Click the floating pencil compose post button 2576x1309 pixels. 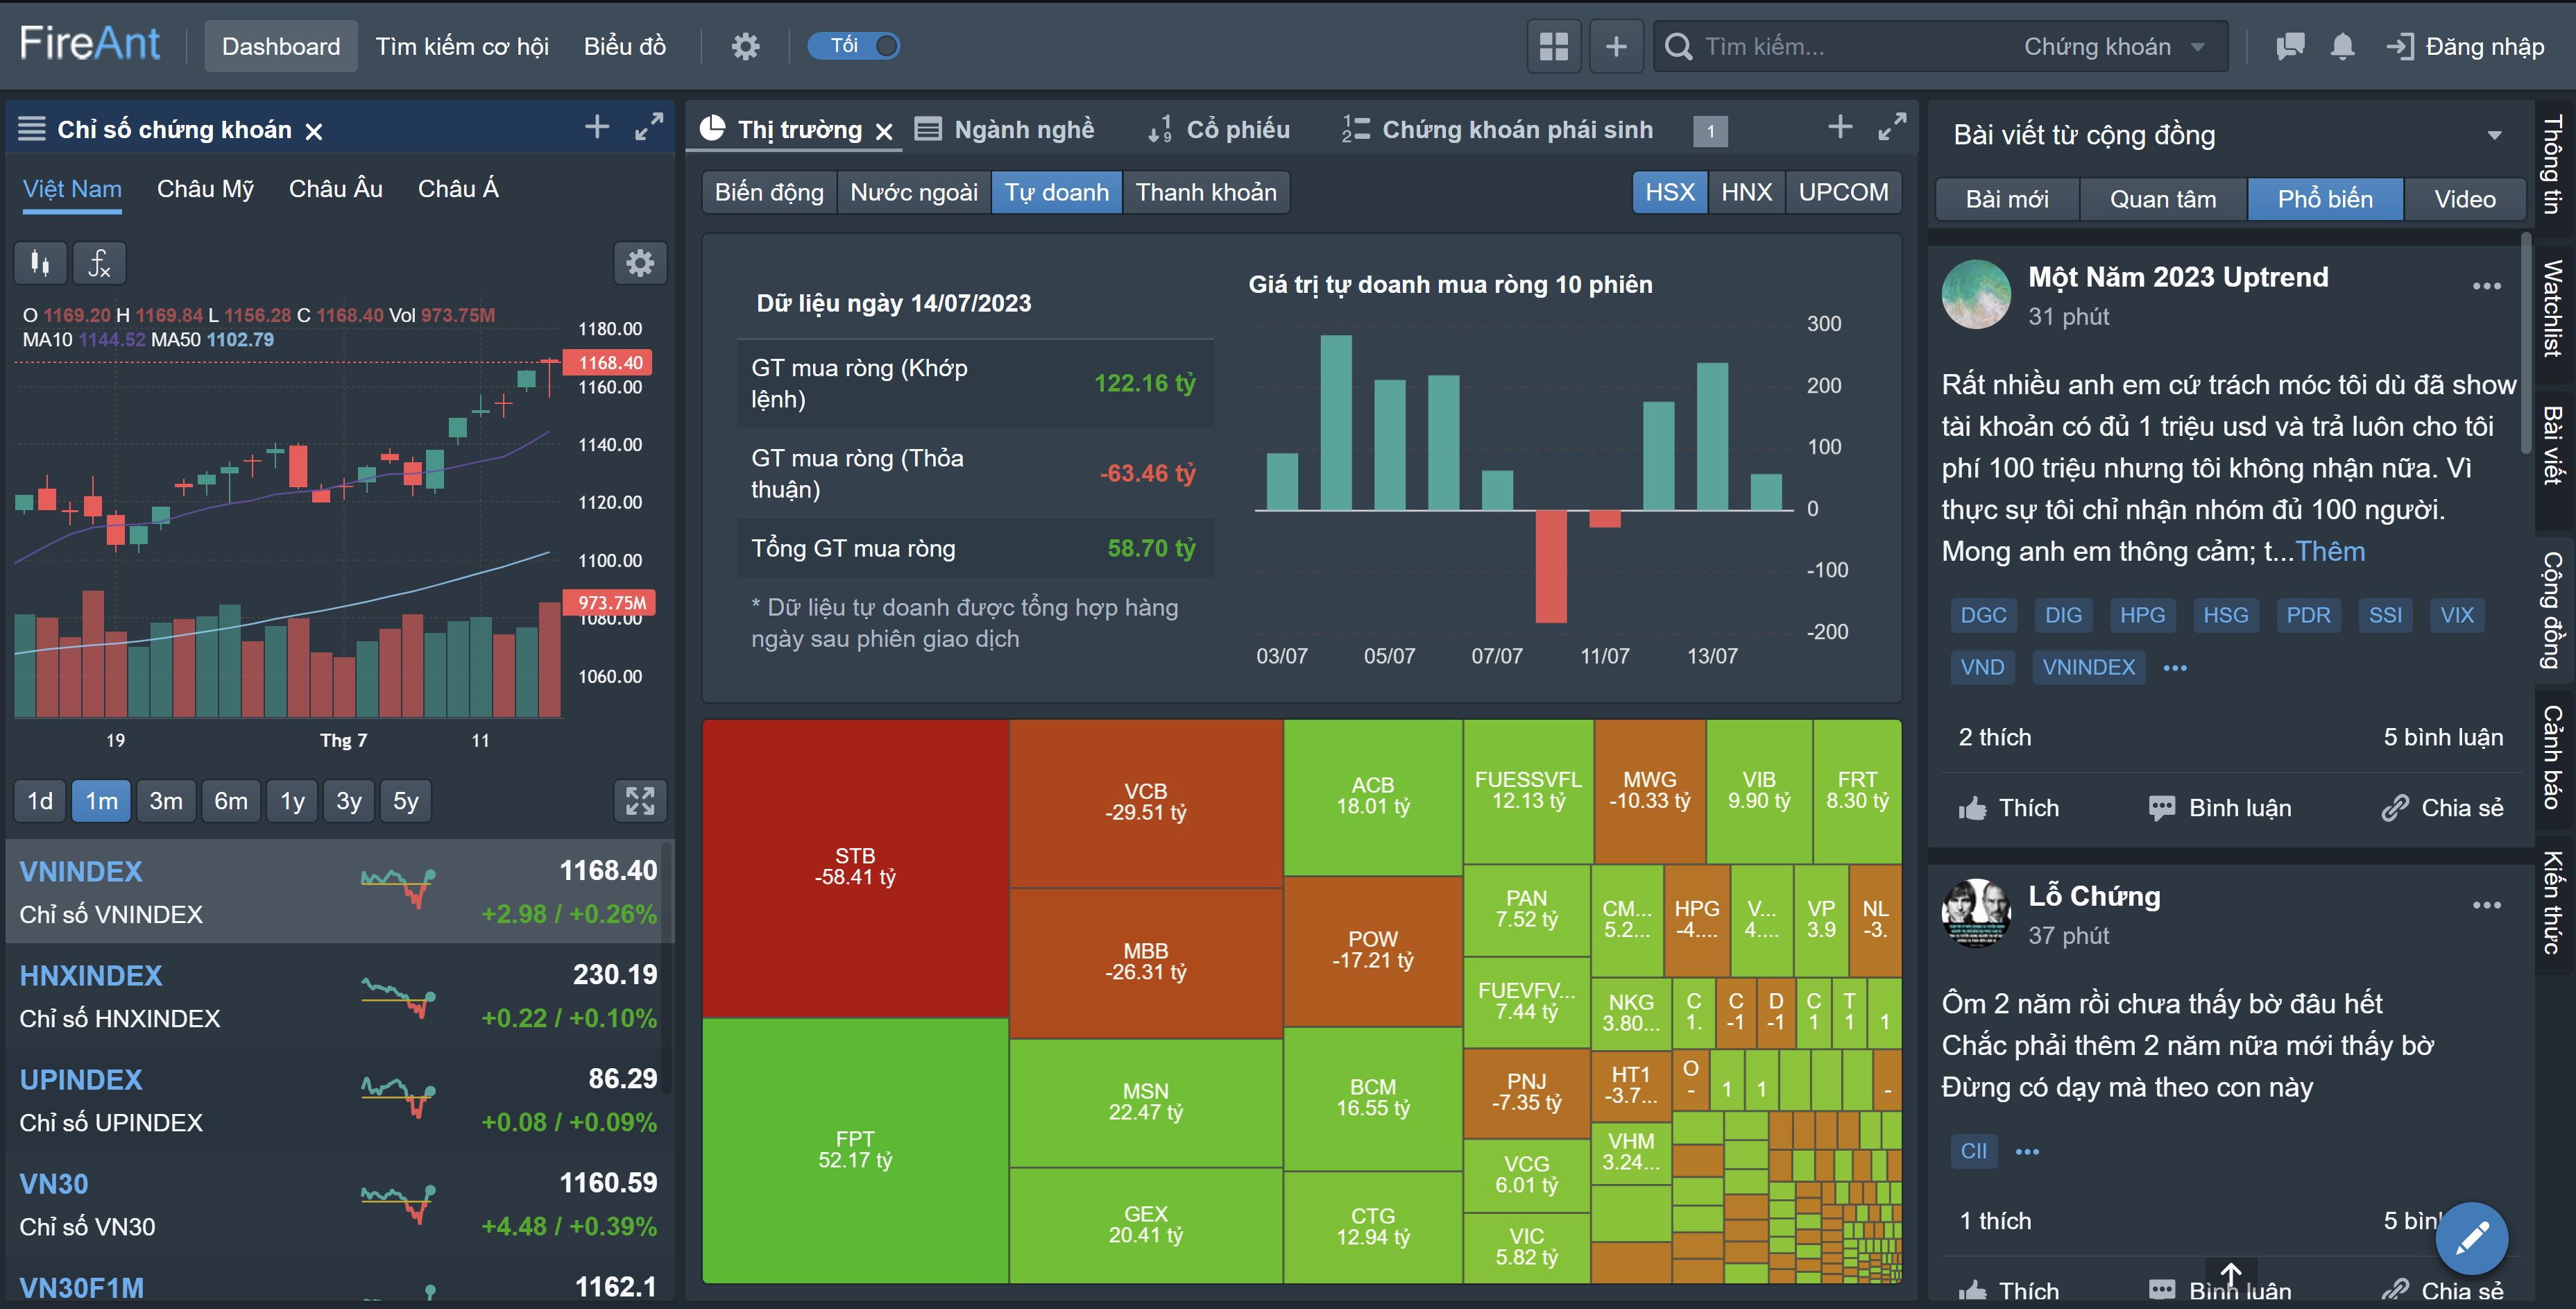point(2471,1238)
